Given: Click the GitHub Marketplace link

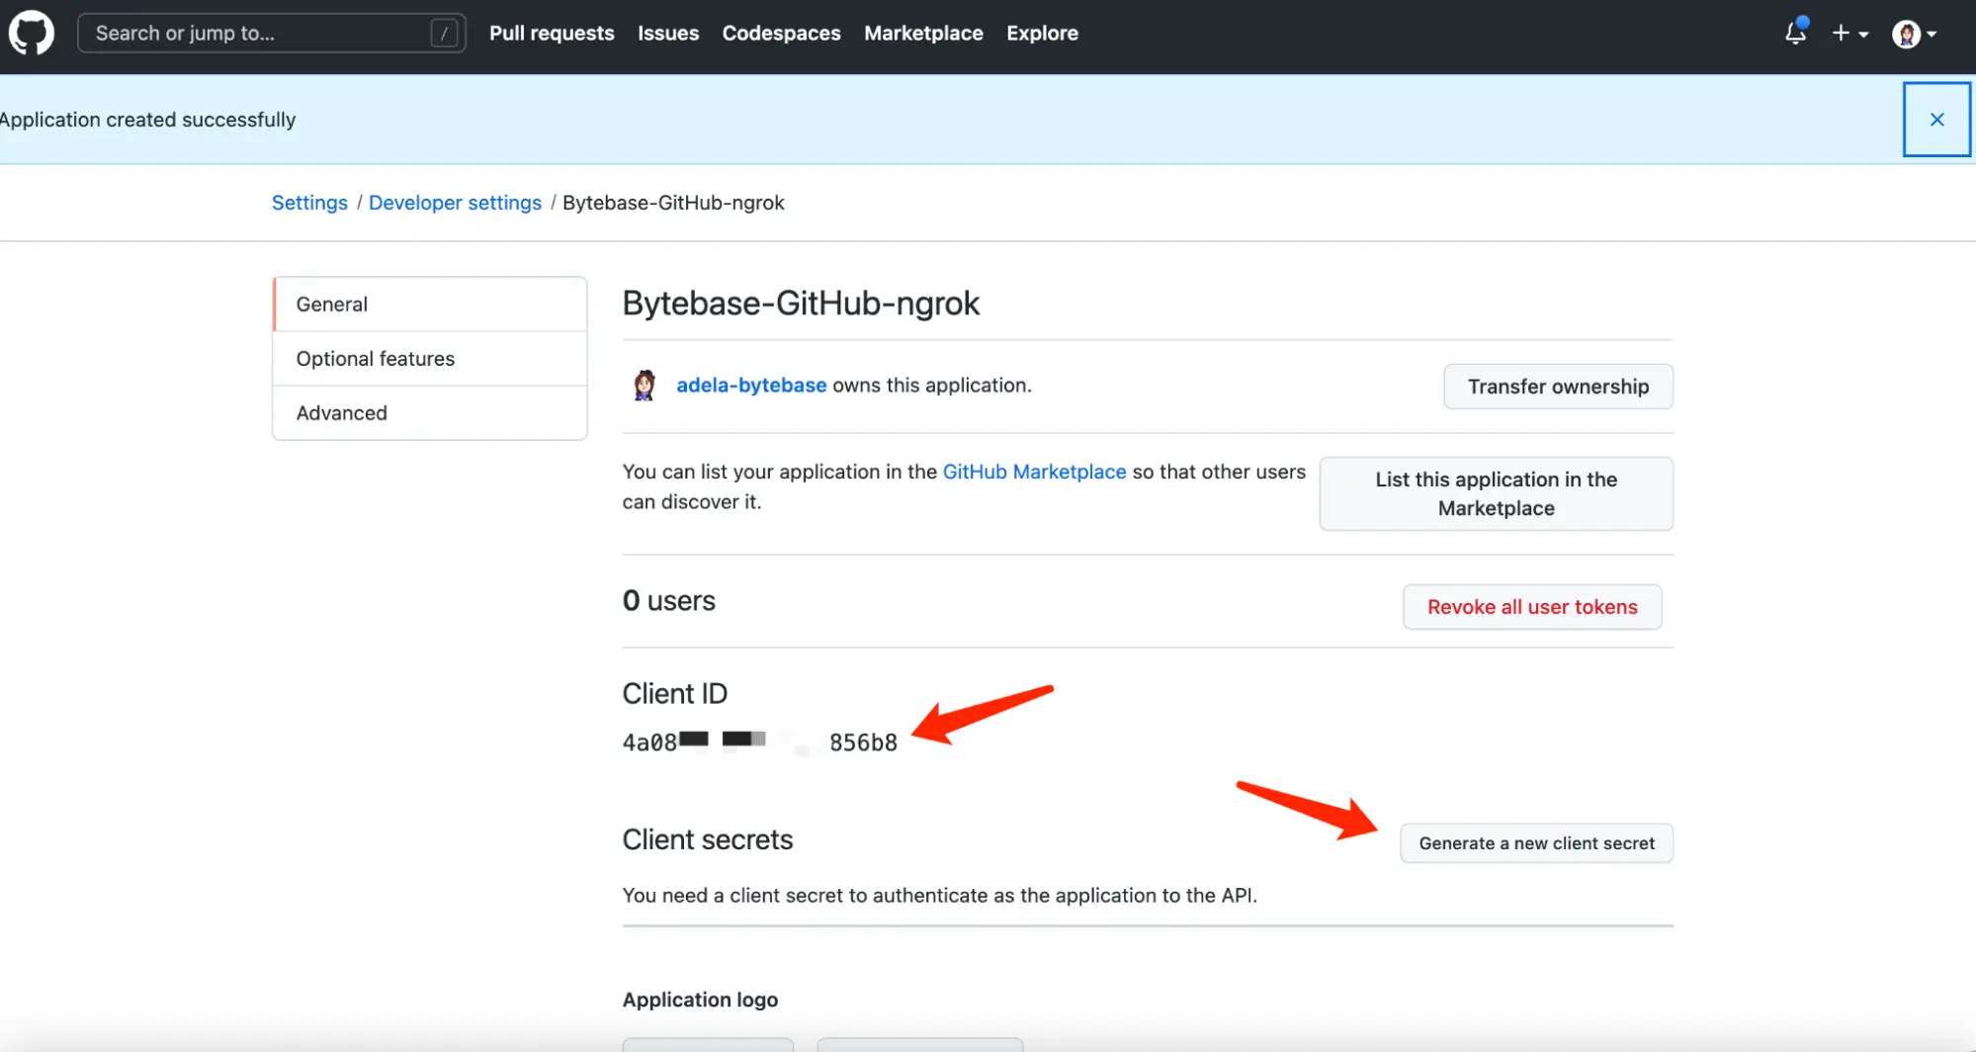Looking at the screenshot, I should pyautogui.click(x=1033, y=472).
